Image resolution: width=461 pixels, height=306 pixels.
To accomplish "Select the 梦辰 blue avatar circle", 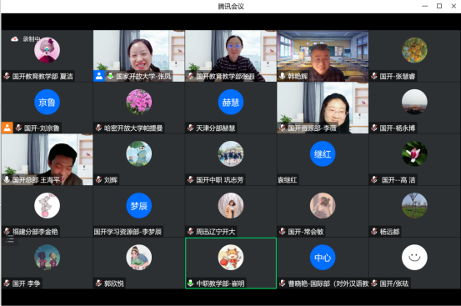I will click(x=138, y=205).
